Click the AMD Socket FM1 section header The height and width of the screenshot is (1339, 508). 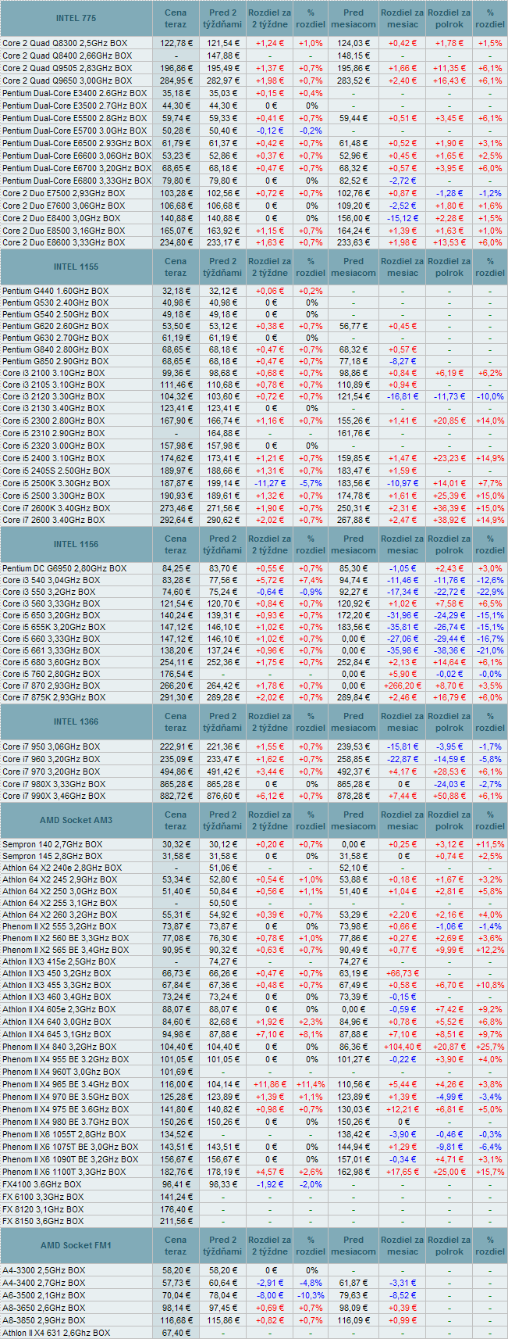76,1245
